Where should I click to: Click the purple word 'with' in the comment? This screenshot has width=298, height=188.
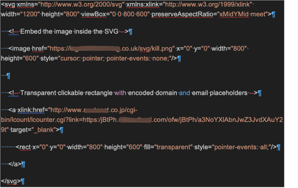[120, 93]
